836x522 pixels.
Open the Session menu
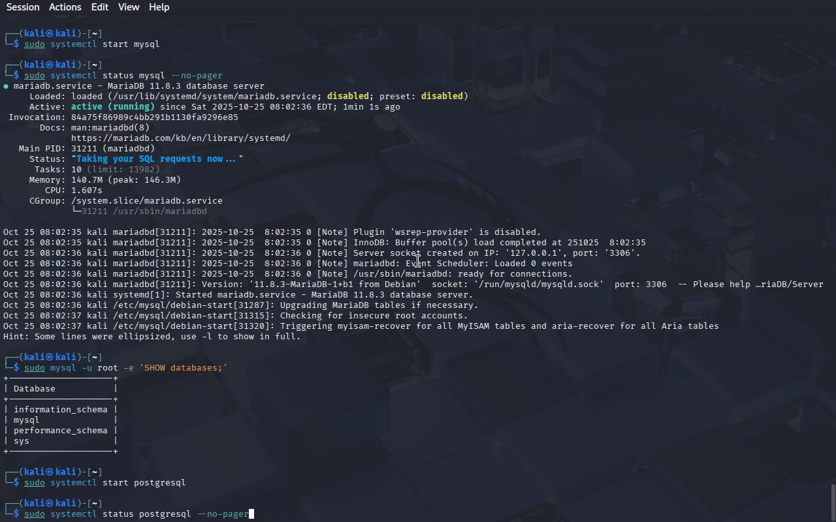click(x=23, y=7)
